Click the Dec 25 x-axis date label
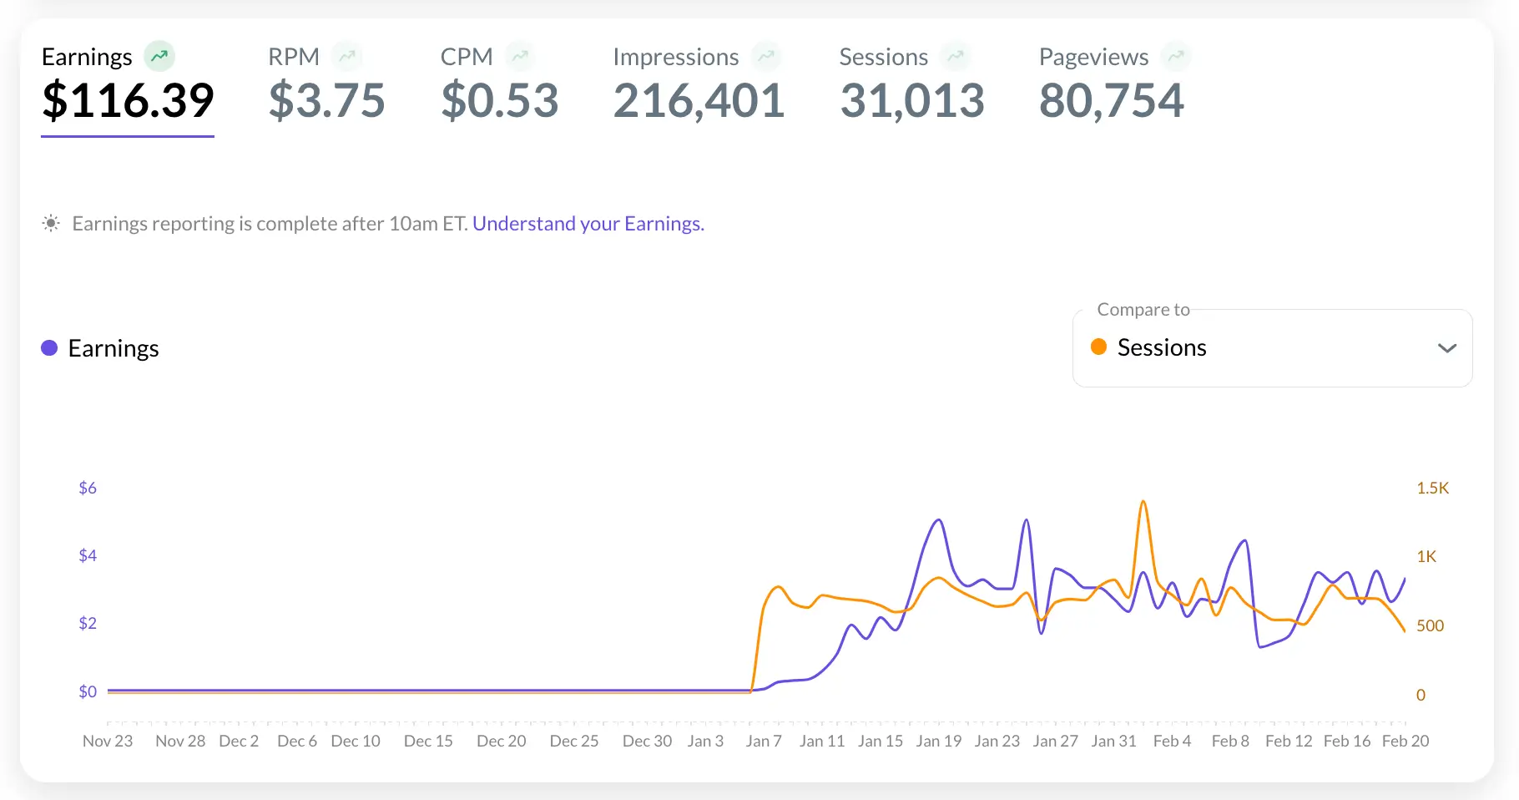This screenshot has height=800, width=1519. [574, 741]
